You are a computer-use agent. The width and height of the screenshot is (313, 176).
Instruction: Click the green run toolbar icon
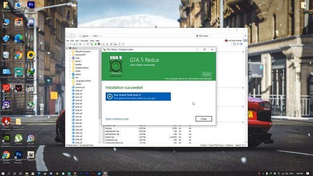point(95,44)
